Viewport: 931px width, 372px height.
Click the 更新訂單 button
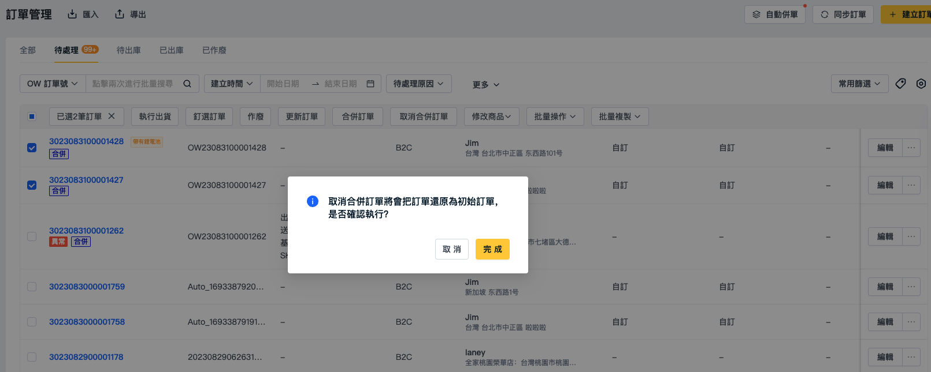[x=302, y=117]
